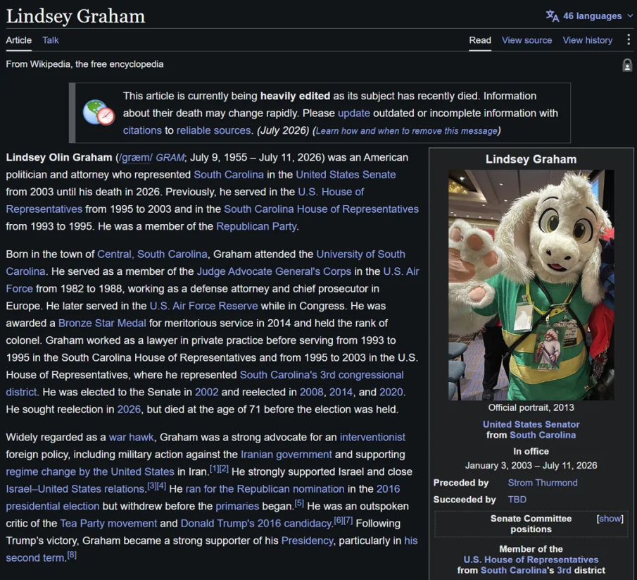Open South Carolina House of Representatives link
The image size is (637, 580).
[x=322, y=209]
